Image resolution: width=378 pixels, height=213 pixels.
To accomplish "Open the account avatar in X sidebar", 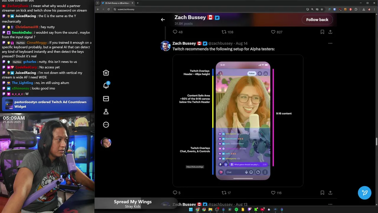I will point(106,143).
